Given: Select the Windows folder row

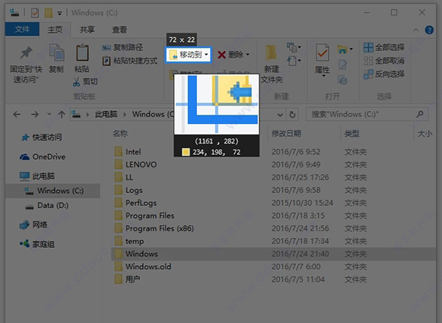Looking at the screenshot, I should point(273,254).
